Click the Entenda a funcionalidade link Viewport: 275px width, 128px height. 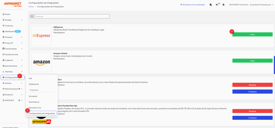pyautogui.click(x=193, y=5)
